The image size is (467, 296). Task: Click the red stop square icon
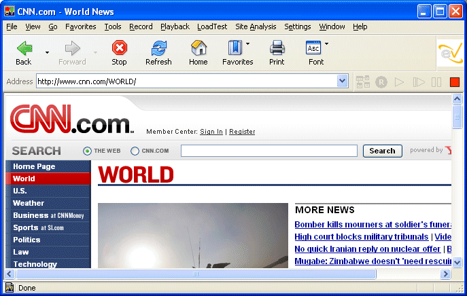click(x=455, y=82)
